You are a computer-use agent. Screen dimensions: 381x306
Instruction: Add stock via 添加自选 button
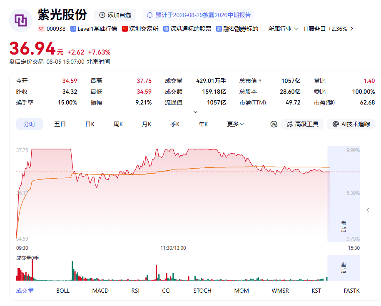(115, 15)
